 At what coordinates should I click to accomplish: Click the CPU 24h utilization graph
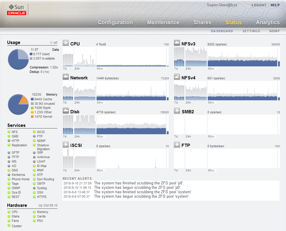coord(85,57)
